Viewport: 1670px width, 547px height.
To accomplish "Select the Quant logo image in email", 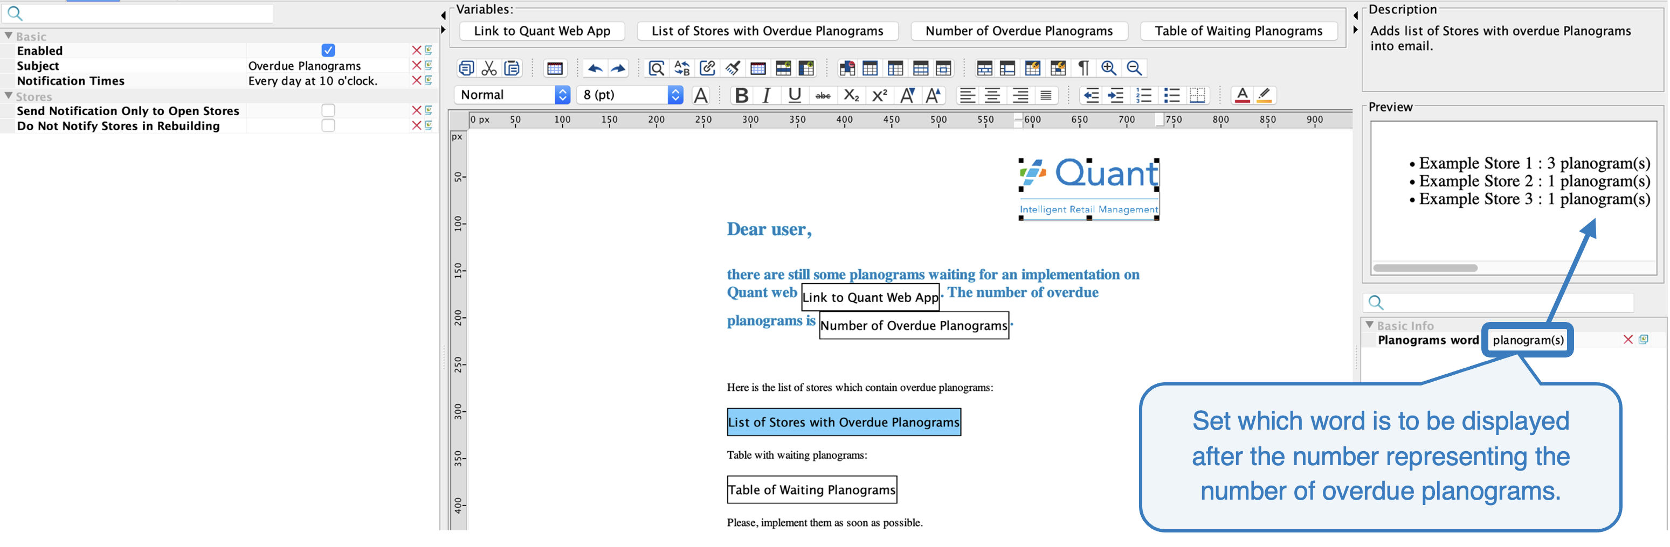I will click(1088, 189).
